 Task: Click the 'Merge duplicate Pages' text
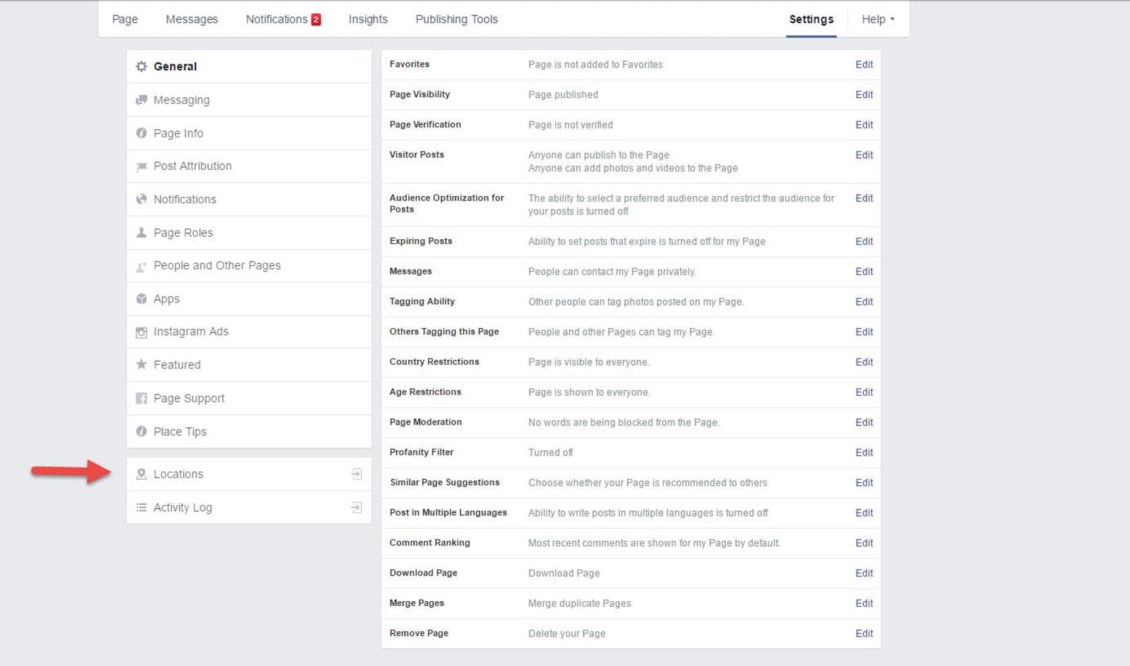(x=579, y=603)
